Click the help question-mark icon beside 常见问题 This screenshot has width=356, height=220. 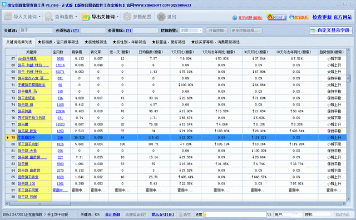(x=235, y=18)
